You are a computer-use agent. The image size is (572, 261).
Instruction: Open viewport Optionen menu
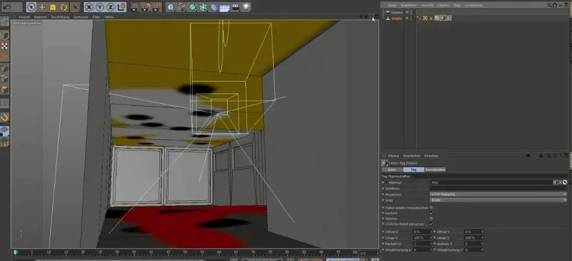pos(80,17)
